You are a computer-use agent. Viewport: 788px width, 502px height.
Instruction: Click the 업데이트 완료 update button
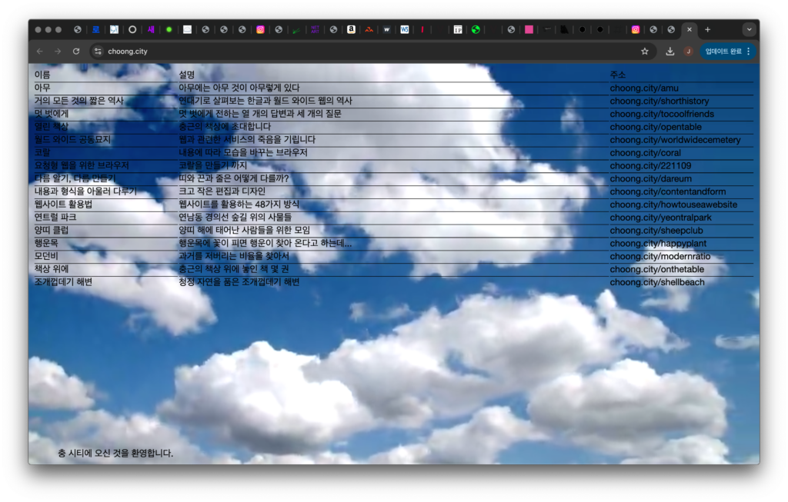728,52
